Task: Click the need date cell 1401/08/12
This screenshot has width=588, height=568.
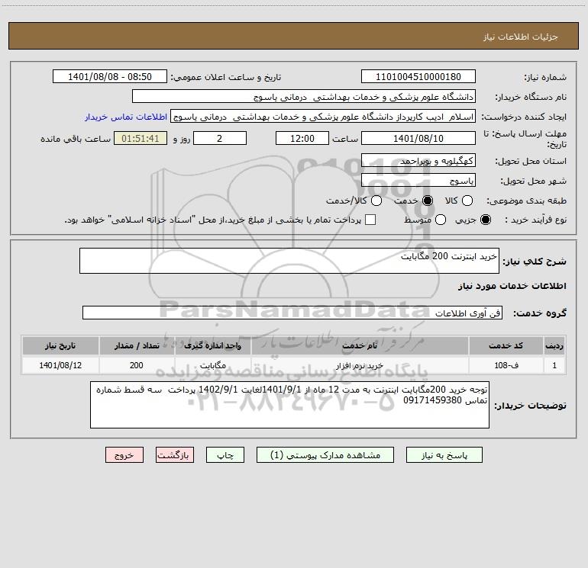Action: [60, 365]
